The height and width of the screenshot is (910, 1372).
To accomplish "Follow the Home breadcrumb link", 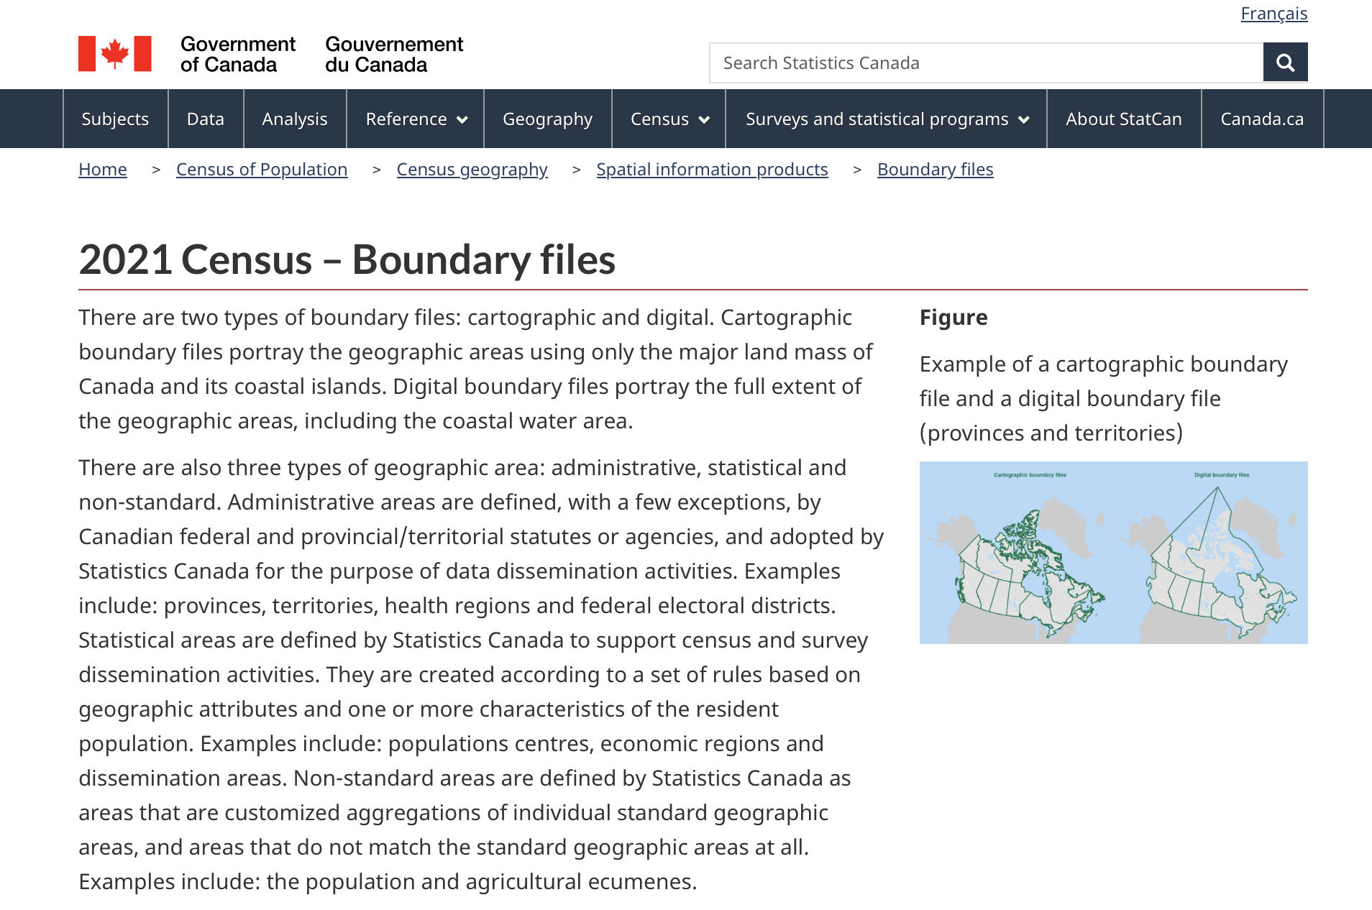I will point(103,170).
